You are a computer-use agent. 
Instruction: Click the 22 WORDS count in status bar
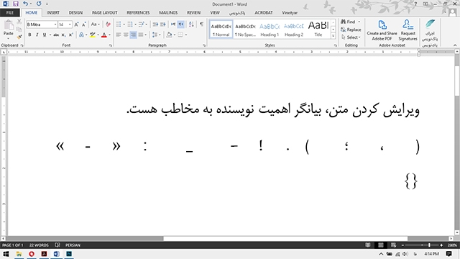39,245
